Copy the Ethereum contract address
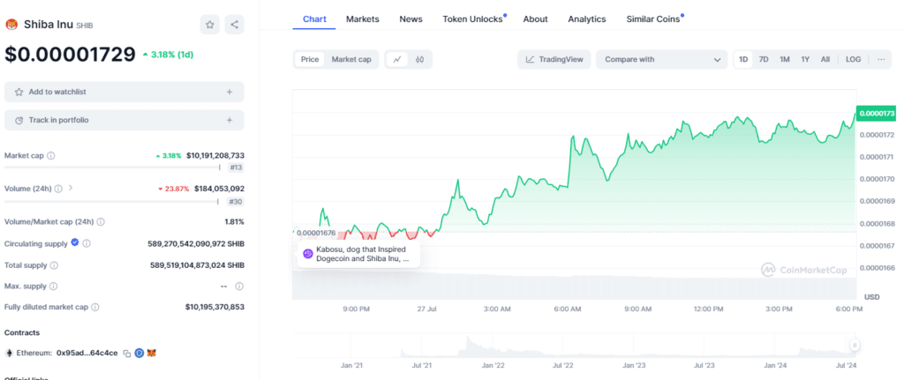 [127, 353]
